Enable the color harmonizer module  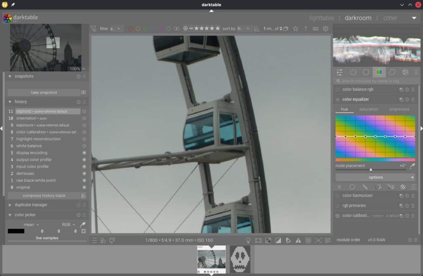pyautogui.click(x=337, y=196)
